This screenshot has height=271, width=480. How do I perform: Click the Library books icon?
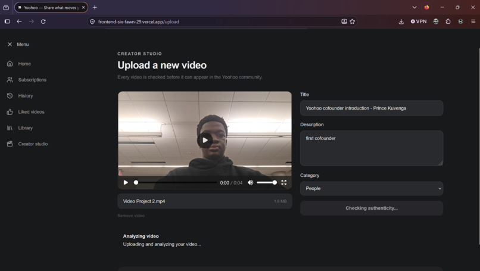[10, 127]
